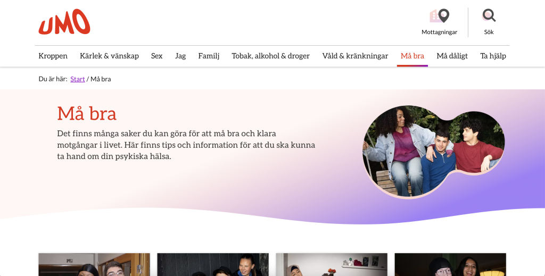Open the Ta hjälp section

(493, 56)
